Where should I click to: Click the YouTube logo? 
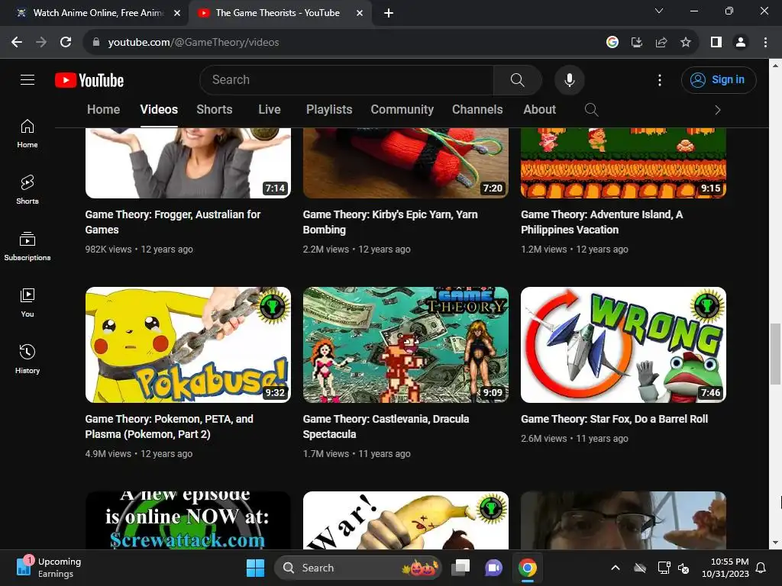(89, 80)
